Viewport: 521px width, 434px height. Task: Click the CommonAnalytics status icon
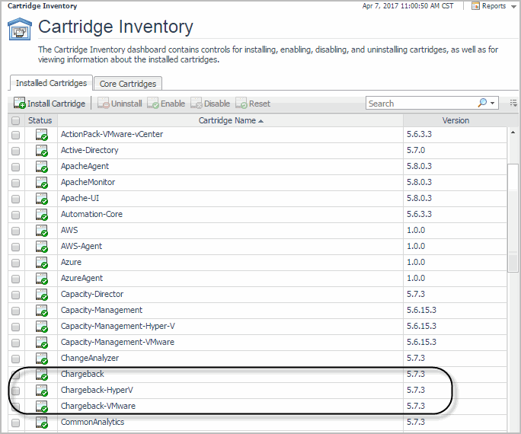42,423
